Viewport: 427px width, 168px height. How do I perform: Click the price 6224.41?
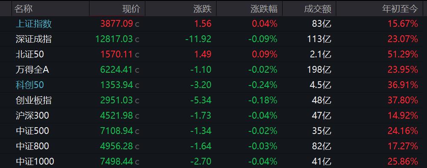tap(117, 70)
